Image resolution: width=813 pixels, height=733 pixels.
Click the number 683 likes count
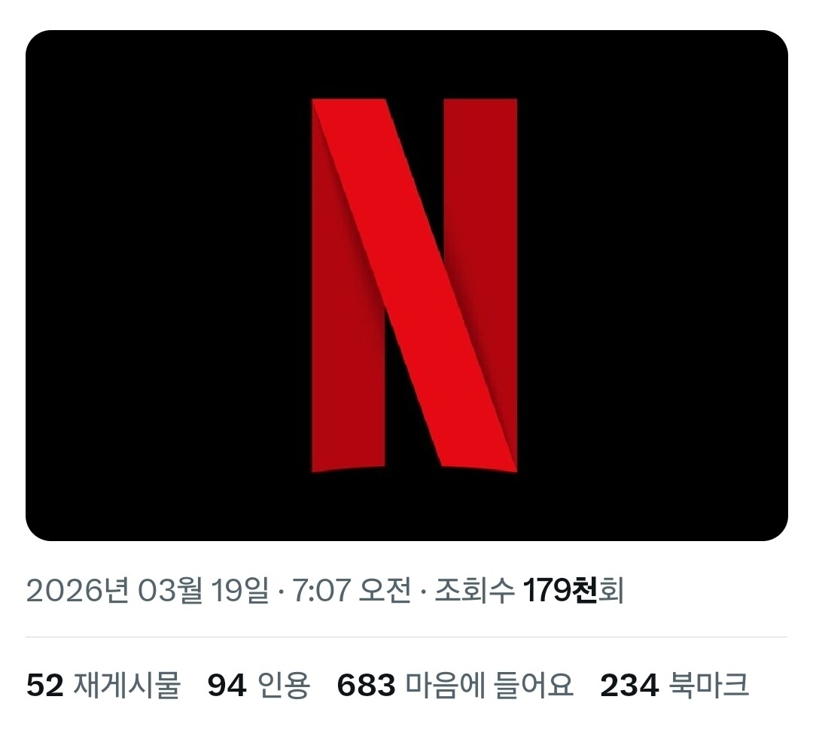366,686
